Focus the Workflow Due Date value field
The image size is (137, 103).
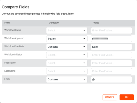pyautogui.click(x=111, y=47)
